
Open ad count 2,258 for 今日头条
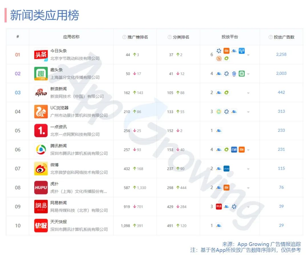[281, 54]
